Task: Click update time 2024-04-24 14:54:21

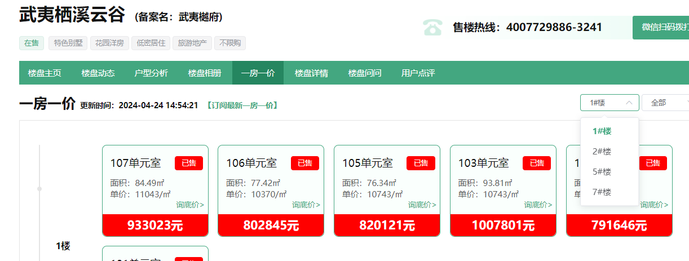Action: click(158, 105)
